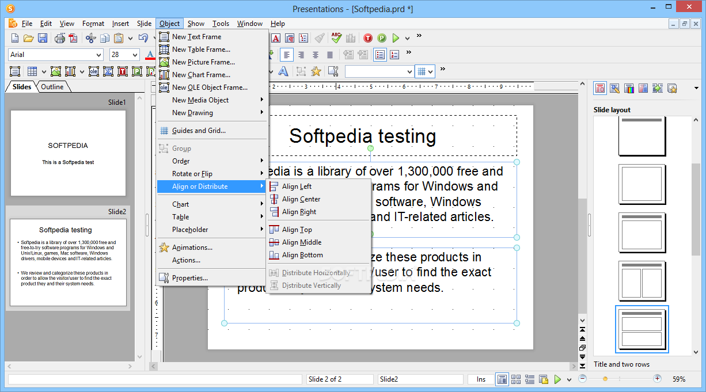Viewport: 706px width, 392px height.
Task: Switch to slide sorter view in status bar
Action: pyautogui.click(x=516, y=379)
